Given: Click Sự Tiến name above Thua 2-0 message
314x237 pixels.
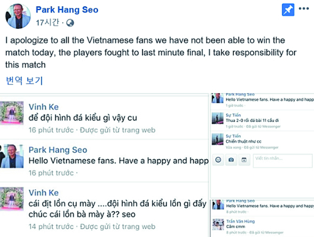Looking at the screenshot, I should pyautogui.click(x=233, y=115).
